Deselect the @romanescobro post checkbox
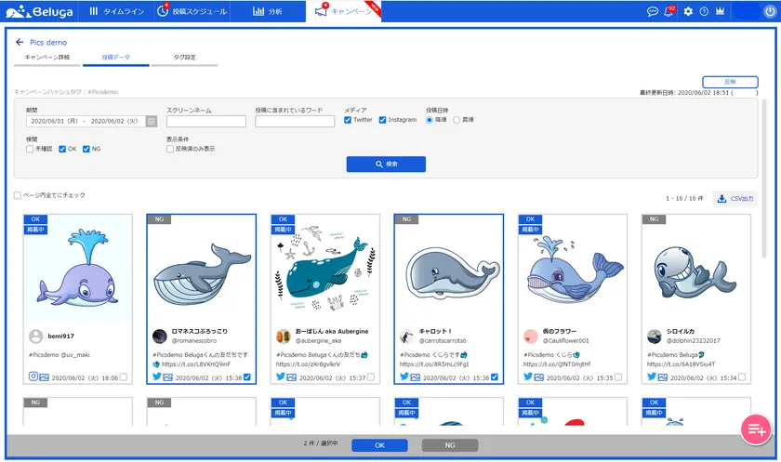The width and height of the screenshot is (781, 462). click(247, 377)
